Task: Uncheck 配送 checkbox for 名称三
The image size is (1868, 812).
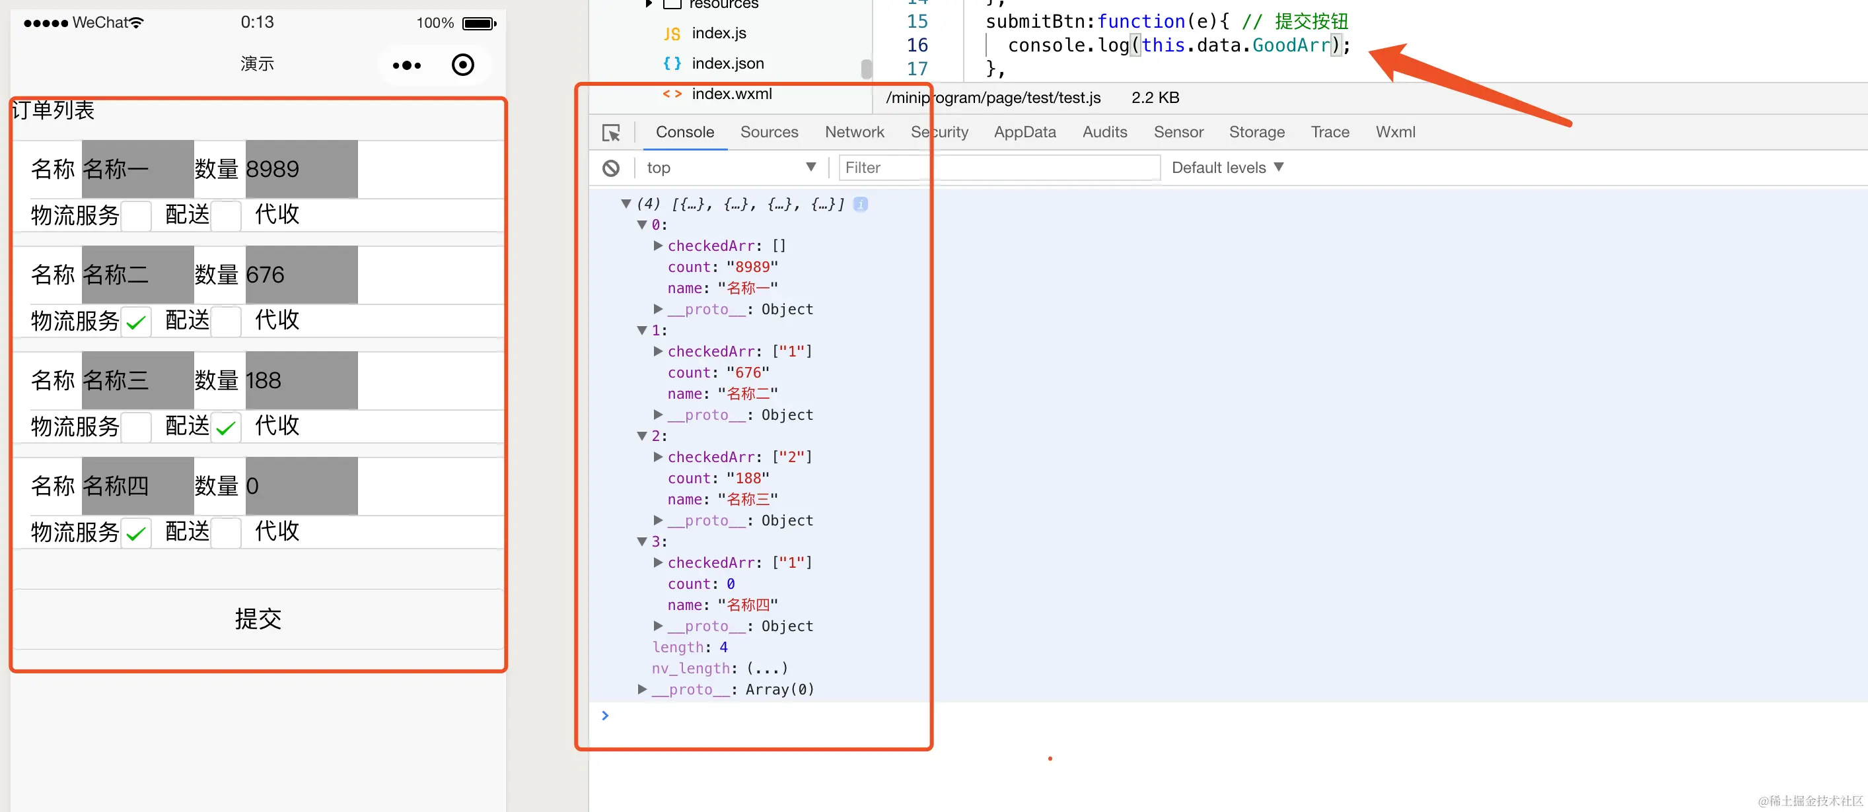Action: [x=225, y=427]
